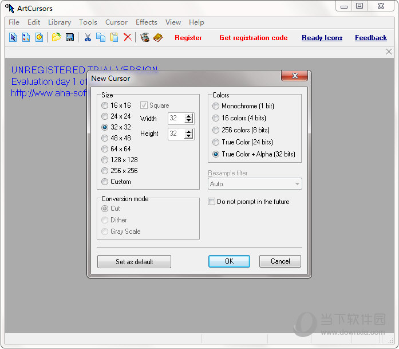Click the Copy toolbar icon
Image resolution: width=399 pixels, height=349 pixels.
click(101, 37)
